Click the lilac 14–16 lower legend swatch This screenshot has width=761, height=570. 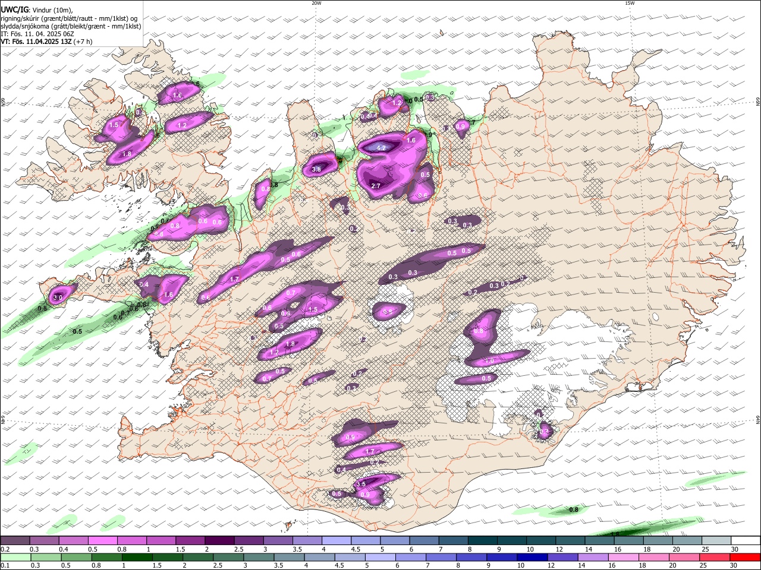click(x=592, y=557)
